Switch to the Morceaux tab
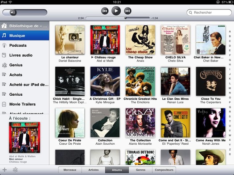This screenshot has height=175, width=234. coord(70,170)
